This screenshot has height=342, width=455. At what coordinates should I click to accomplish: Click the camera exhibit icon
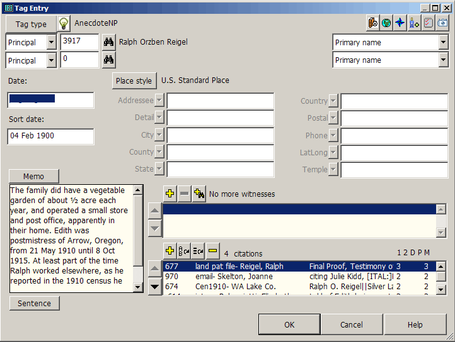tap(442, 23)
